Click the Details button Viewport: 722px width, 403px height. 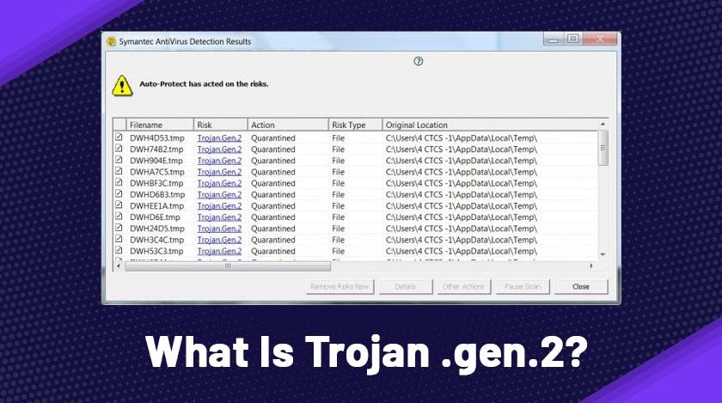[x=405, y=286]
